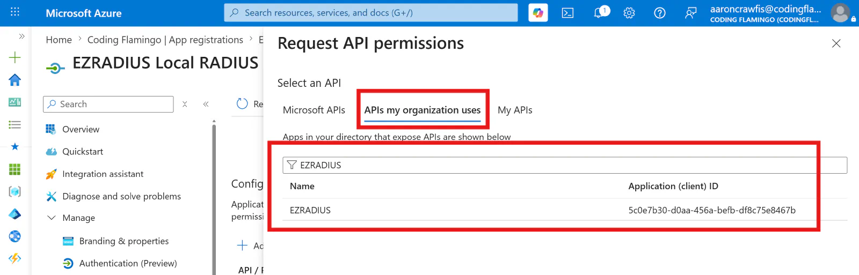859x275 pixels.
Task: Open the globe sidebar service icon
Action: pyautogui.click(x=15, y=236)
